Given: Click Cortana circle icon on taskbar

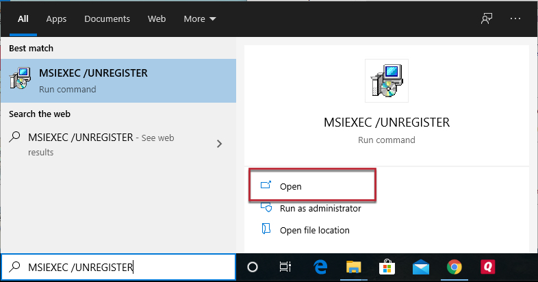Looking at the screenshot, I should [x=253, y=267].
